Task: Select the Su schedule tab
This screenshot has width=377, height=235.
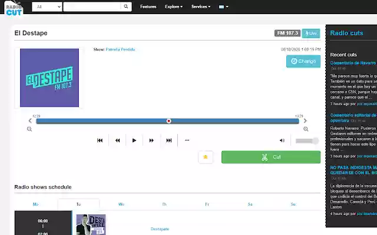Action: pyautogui.click(x=293, y=204)
